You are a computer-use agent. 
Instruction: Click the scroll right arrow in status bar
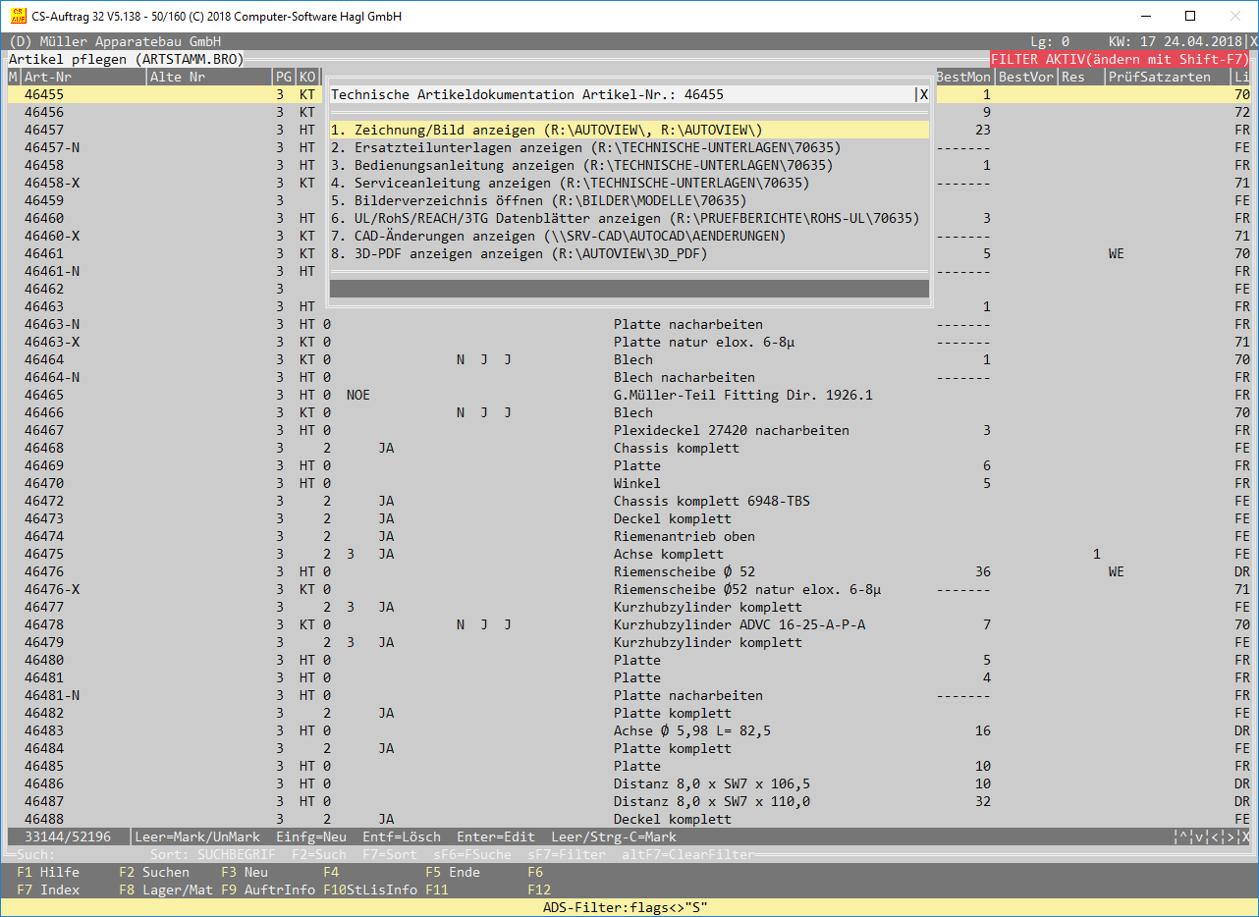(x=1231, y=837)
